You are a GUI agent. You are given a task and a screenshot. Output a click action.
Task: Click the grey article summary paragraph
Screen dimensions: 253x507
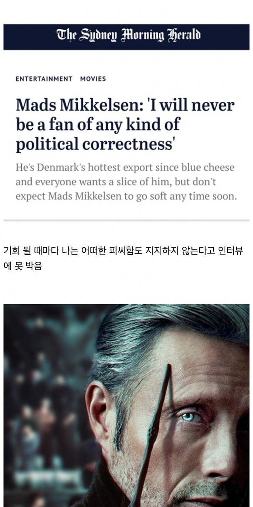pos(126,182)
